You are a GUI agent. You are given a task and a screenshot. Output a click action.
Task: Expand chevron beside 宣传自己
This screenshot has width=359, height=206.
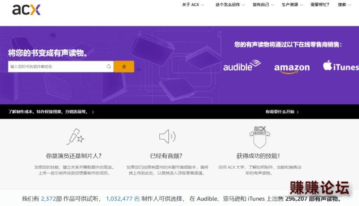(x=272, y=5)
